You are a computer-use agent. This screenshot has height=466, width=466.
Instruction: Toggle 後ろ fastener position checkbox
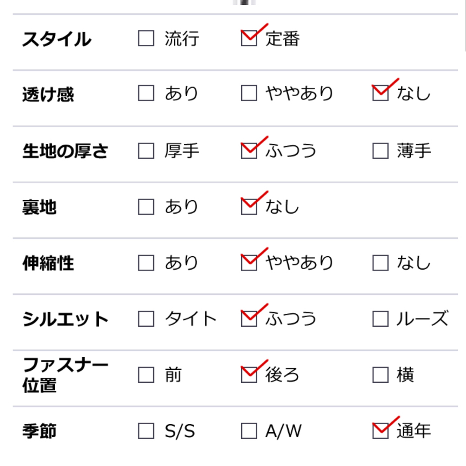click(x=249, y=375)
